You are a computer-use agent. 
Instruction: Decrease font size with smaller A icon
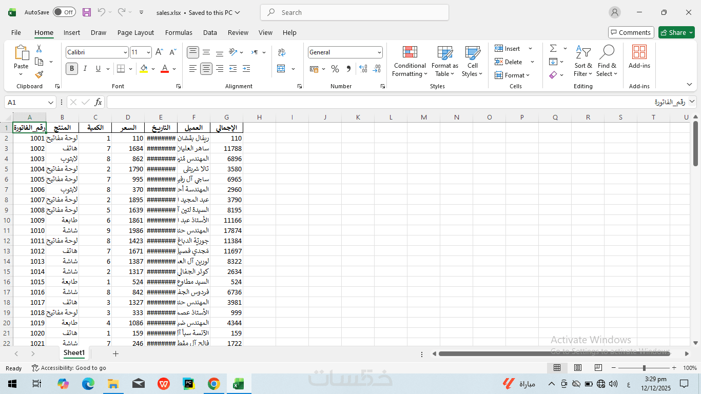[172, 52]
